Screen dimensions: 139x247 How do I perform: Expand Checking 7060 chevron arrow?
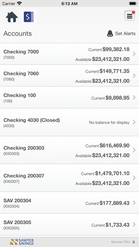click(x=134, y=76)
